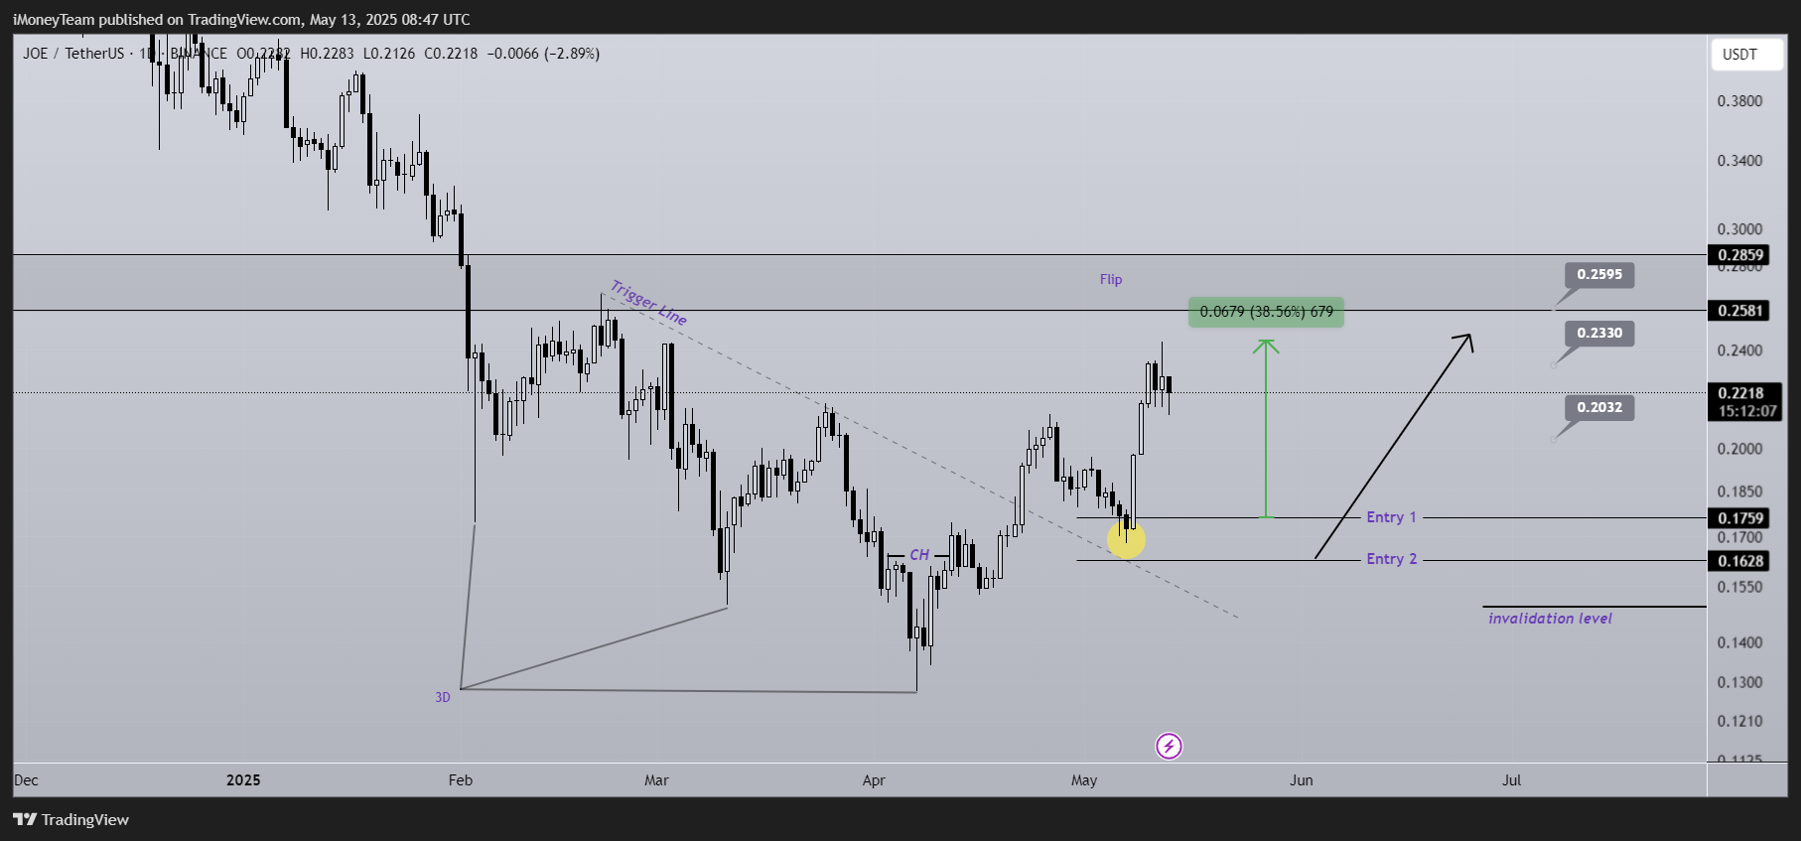The image size is (1801, 841).
Task: Click the 2025 label on time axis
Action: 243,780
